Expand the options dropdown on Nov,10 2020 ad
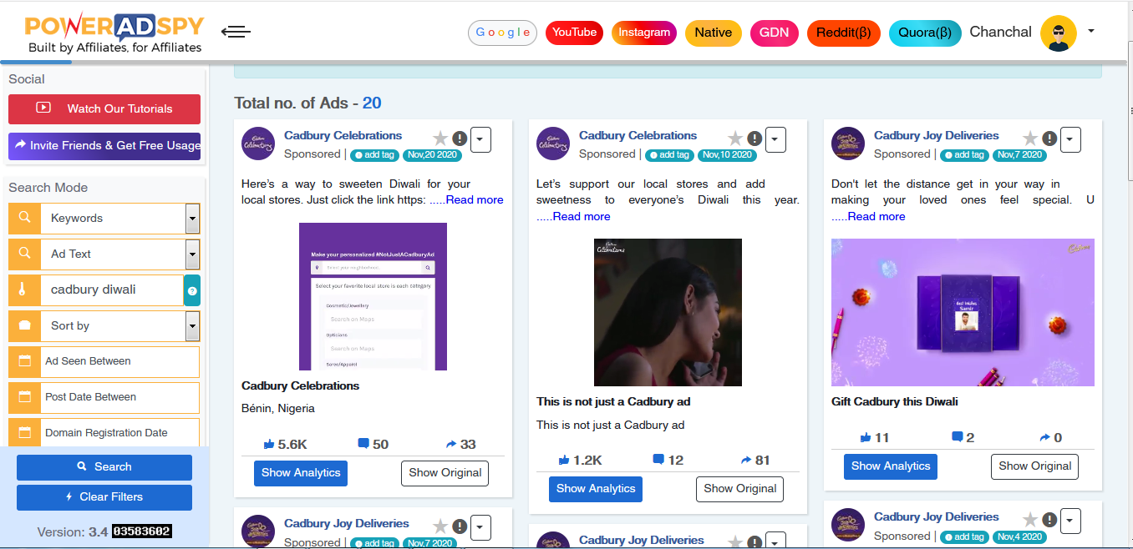Viewport: 1133px width, 549px height. pos(775,139)
